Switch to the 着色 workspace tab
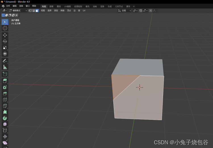The image size is (213, 148). tap(87, 6)
